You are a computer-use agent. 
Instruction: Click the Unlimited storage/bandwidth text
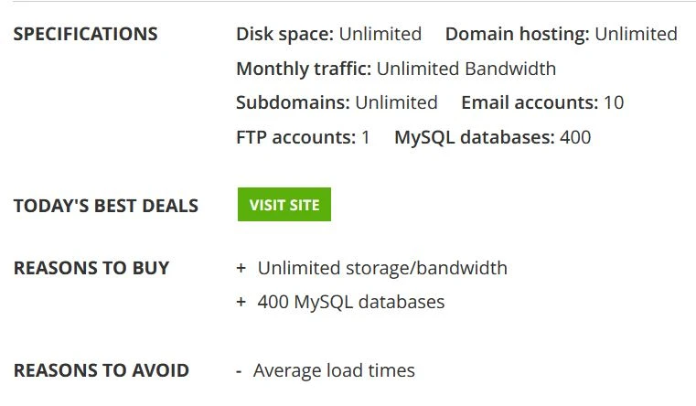click(382, 268)
